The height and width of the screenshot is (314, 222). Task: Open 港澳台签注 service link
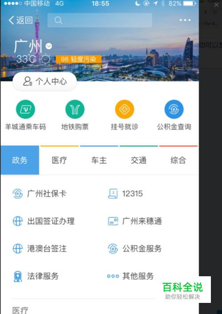[47, 249]
